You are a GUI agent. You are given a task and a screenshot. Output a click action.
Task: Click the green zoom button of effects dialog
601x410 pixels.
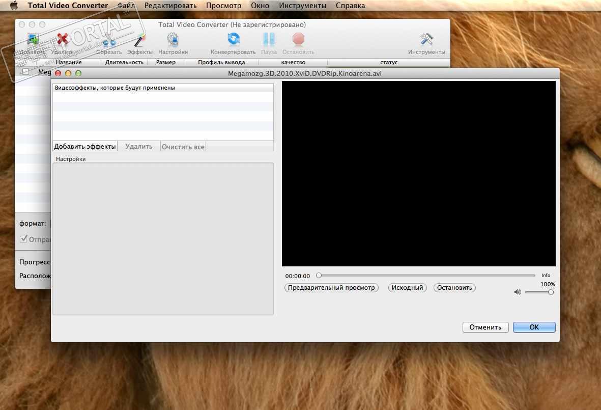[78, 73]
